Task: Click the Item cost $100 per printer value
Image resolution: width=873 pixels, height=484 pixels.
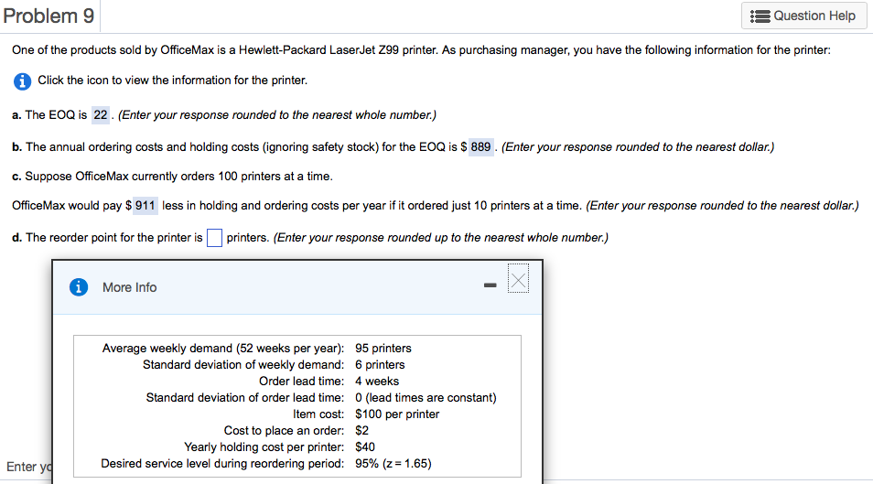Action: [x=397, y=414]
